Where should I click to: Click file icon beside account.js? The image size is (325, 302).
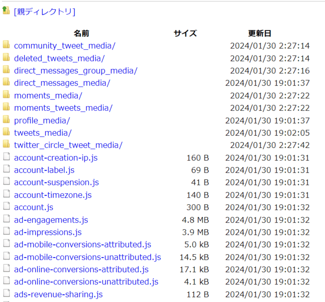7,205
